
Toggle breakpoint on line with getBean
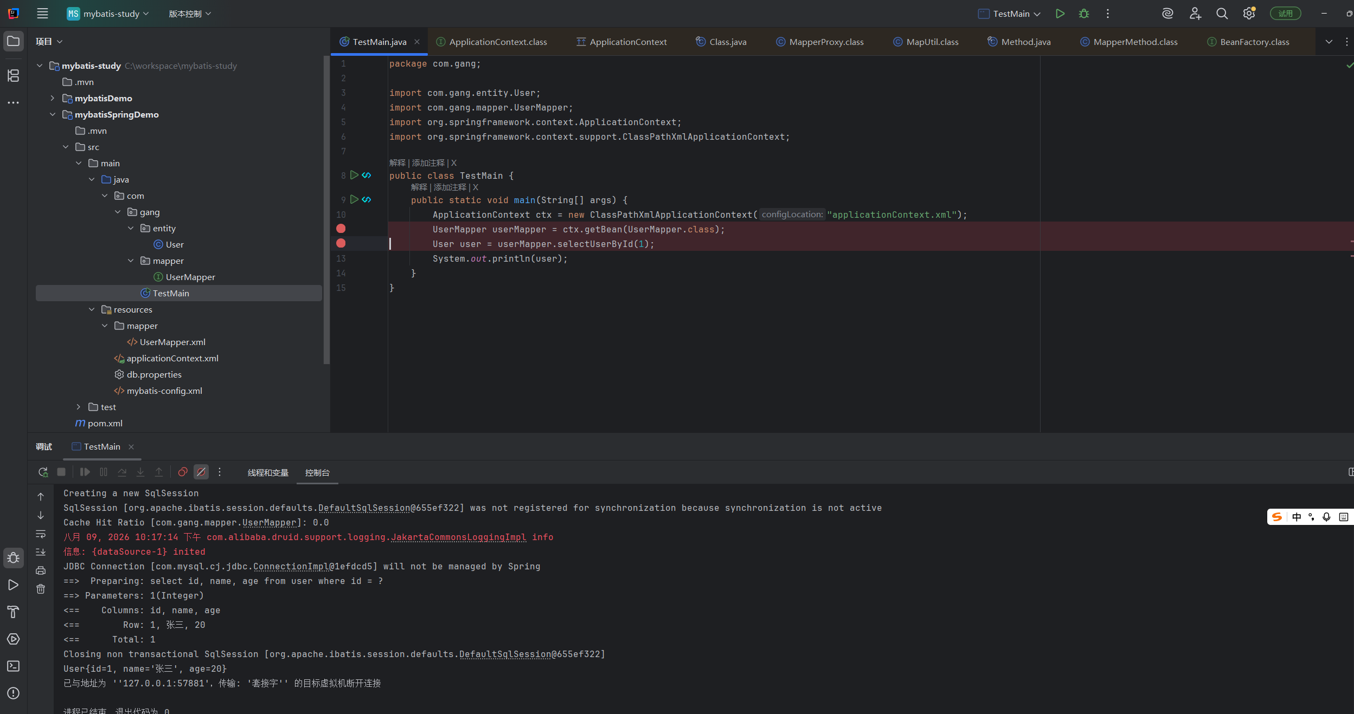point(341,229)
